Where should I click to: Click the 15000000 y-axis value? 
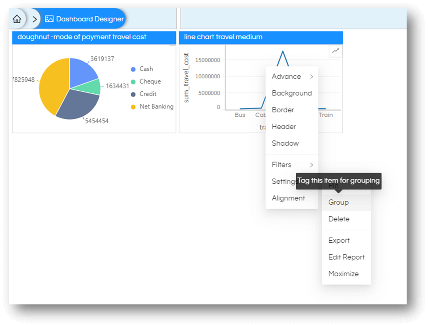coord(207,60)
